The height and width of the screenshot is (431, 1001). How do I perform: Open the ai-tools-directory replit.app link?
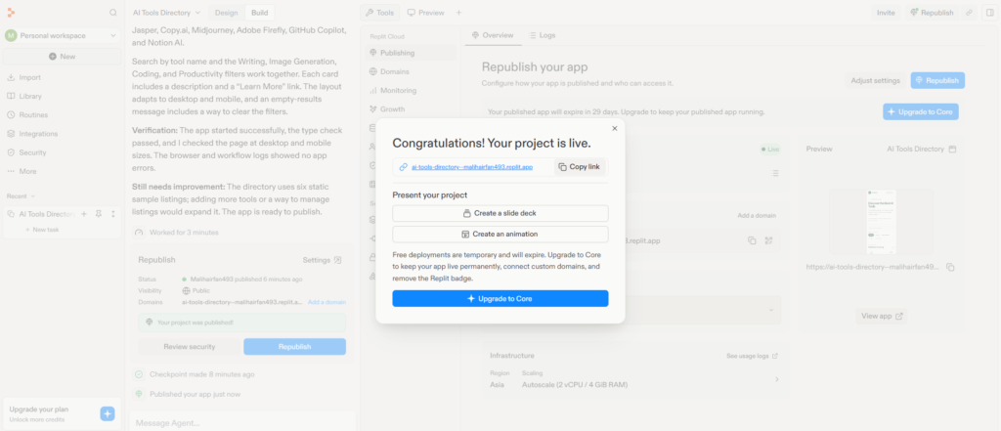tap(472, 167)
